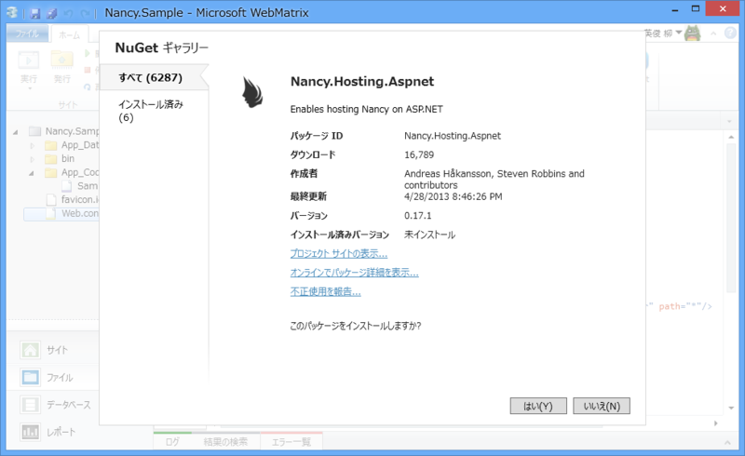This screenshot has width=745, height=456.
Task: Click the save icon in title bar
Action: coord(34,13)
